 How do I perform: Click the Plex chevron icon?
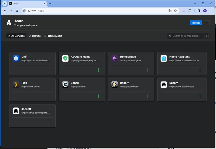(16, 85)
